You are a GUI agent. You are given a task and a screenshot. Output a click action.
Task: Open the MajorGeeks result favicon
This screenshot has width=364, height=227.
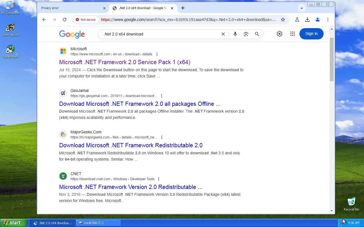(63, 134)
